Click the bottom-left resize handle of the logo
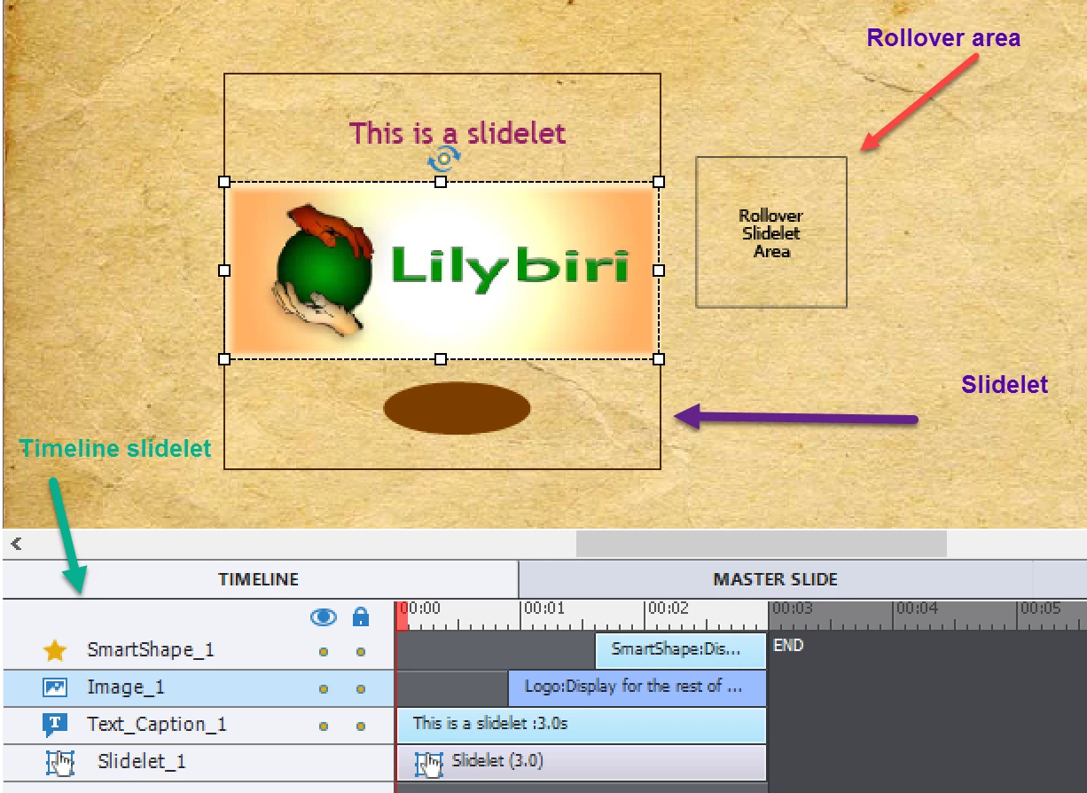Screen dimensions: 1087x793 pos(224,358)
